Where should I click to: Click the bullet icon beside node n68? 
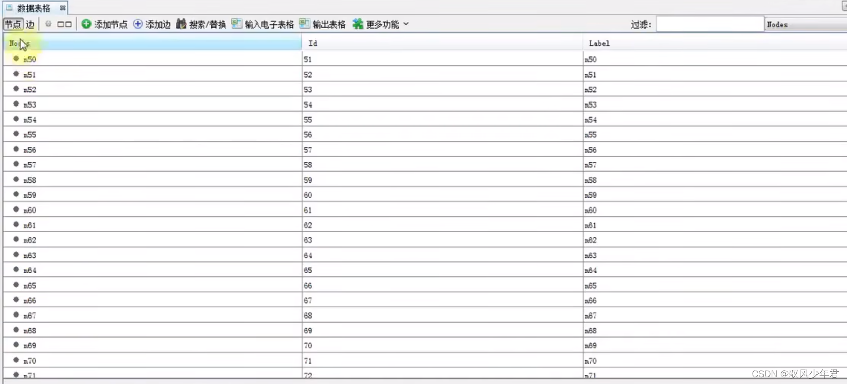(x=16, y=330)
